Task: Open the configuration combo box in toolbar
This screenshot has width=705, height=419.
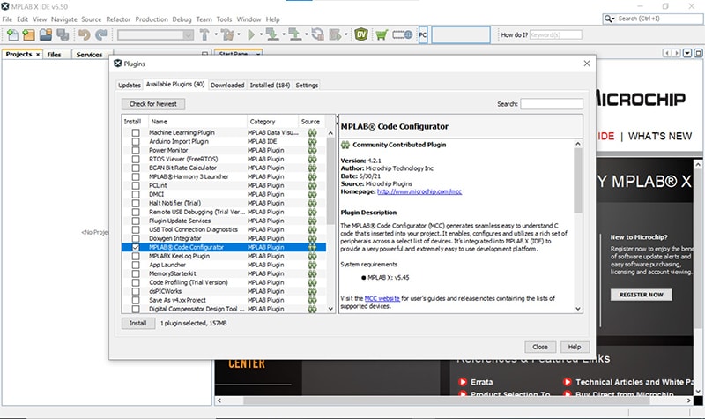Action: (x=156, y=34)
